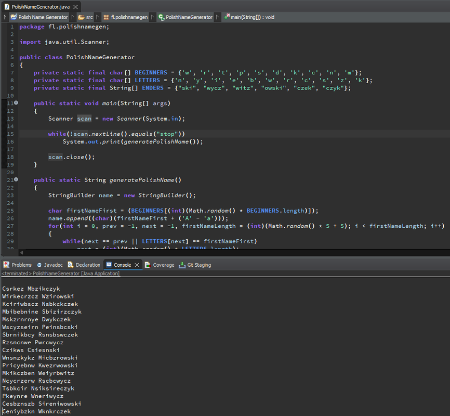Viewport: 450px width, 416px height.
Task: Collapse the generatePolishName method fold marker
Action: [x=16, y=180]
